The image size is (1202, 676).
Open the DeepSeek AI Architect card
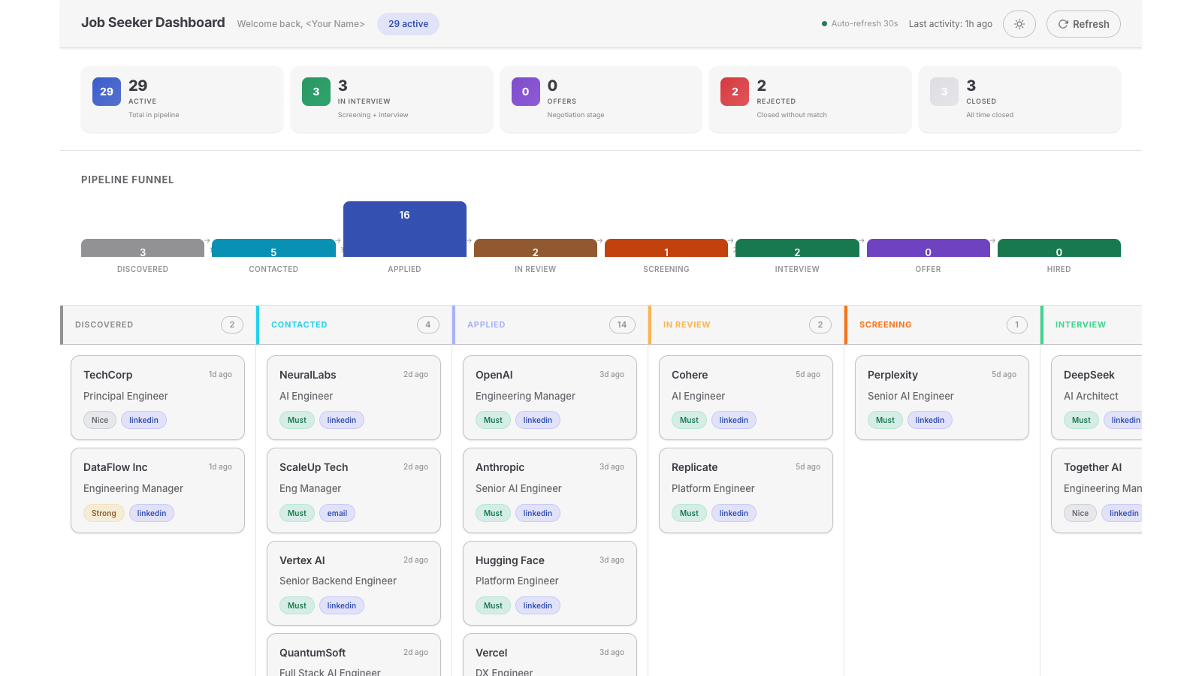click(1097, 397)
